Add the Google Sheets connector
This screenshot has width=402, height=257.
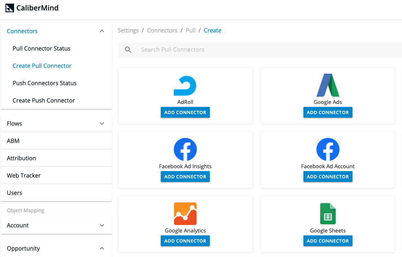tap(328, 241)
